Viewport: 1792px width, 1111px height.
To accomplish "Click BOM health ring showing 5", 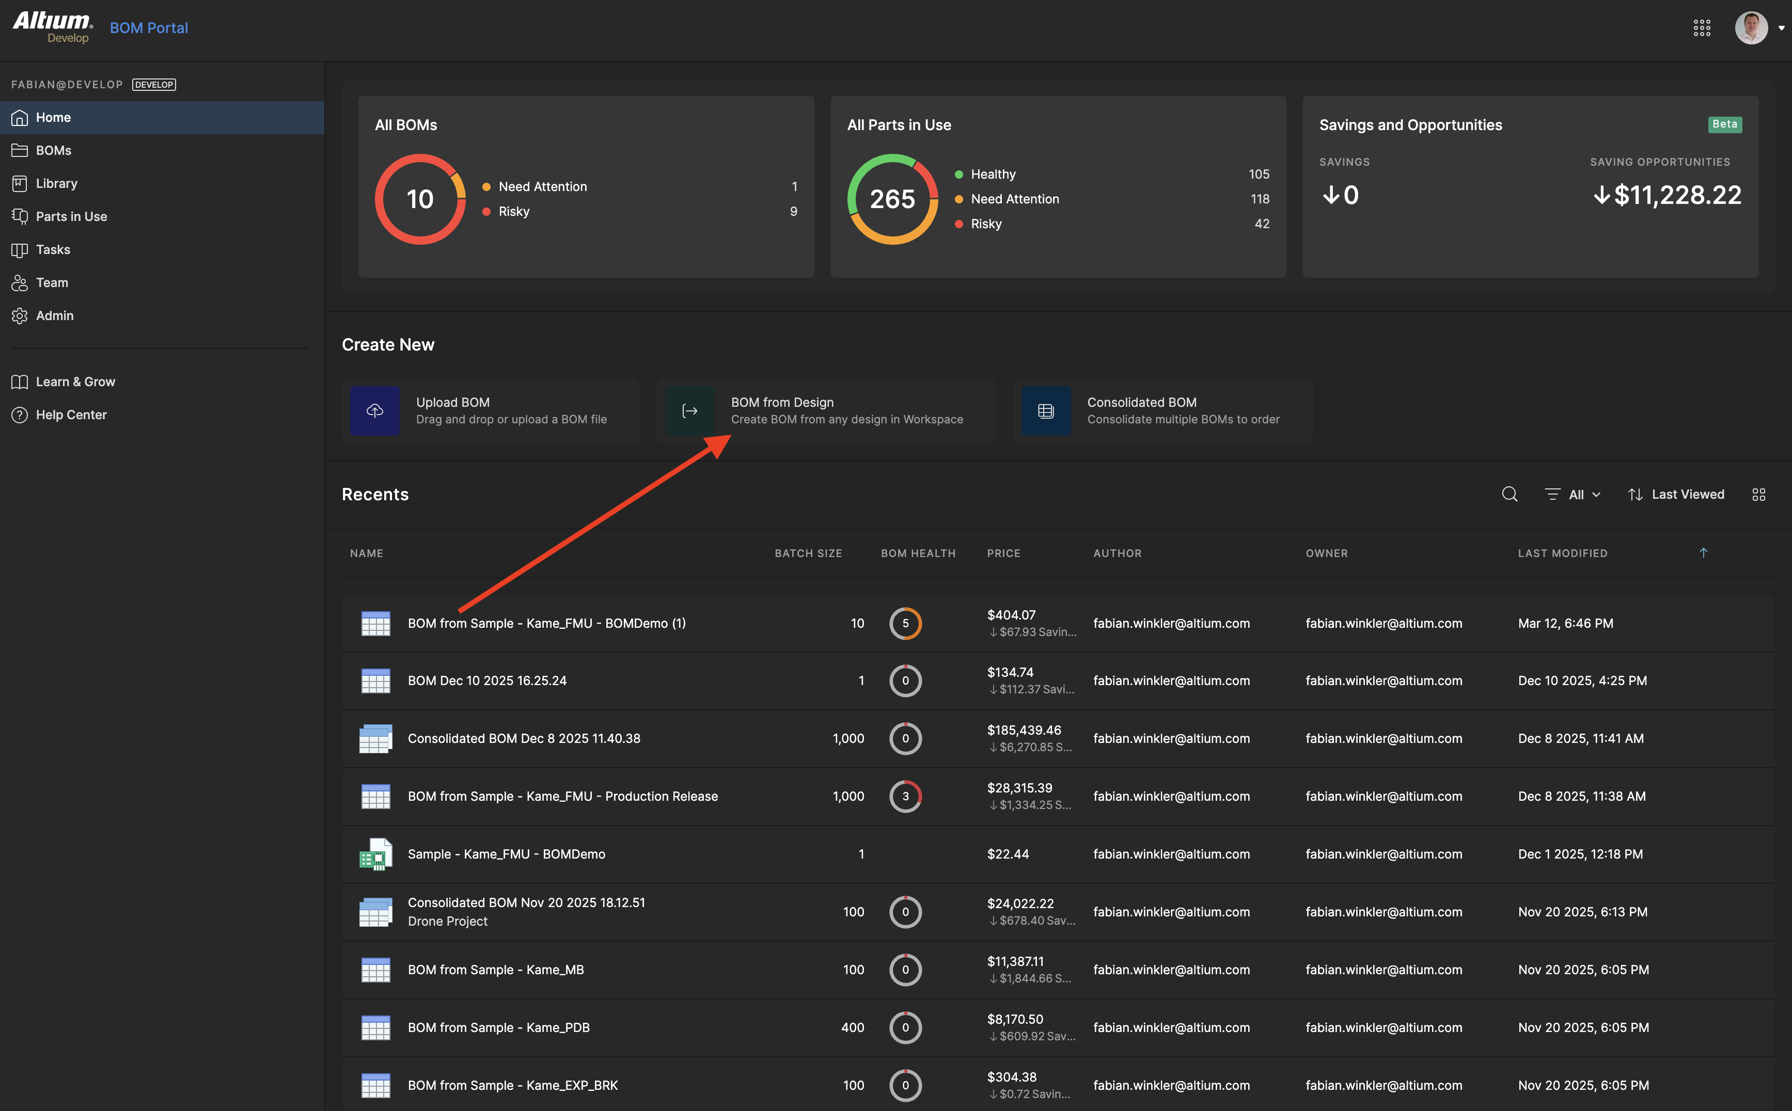I will click(x=906, y=623).
